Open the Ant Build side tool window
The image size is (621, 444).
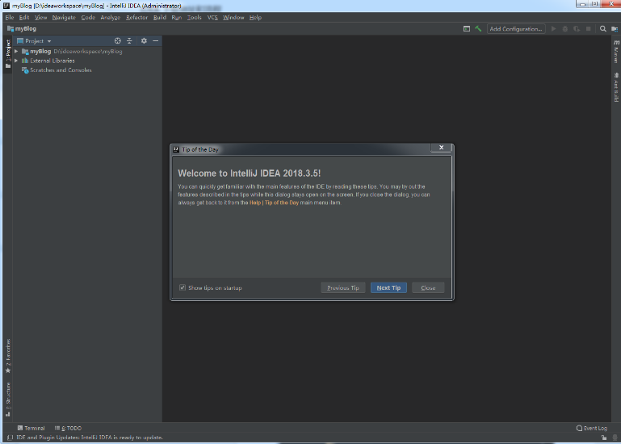click(616, 87)
